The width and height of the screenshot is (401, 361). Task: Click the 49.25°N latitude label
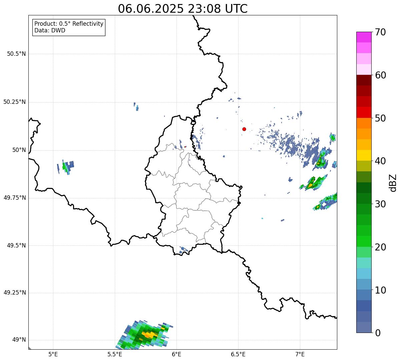[15, 293]
